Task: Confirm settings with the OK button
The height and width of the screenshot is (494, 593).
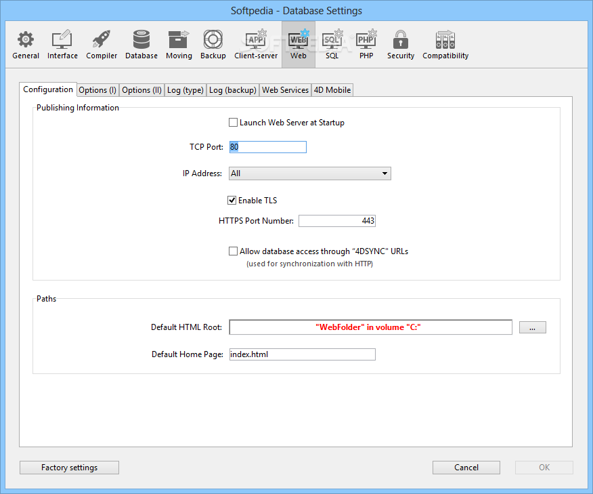Action: pyautogui.click(x=544, y=468)
